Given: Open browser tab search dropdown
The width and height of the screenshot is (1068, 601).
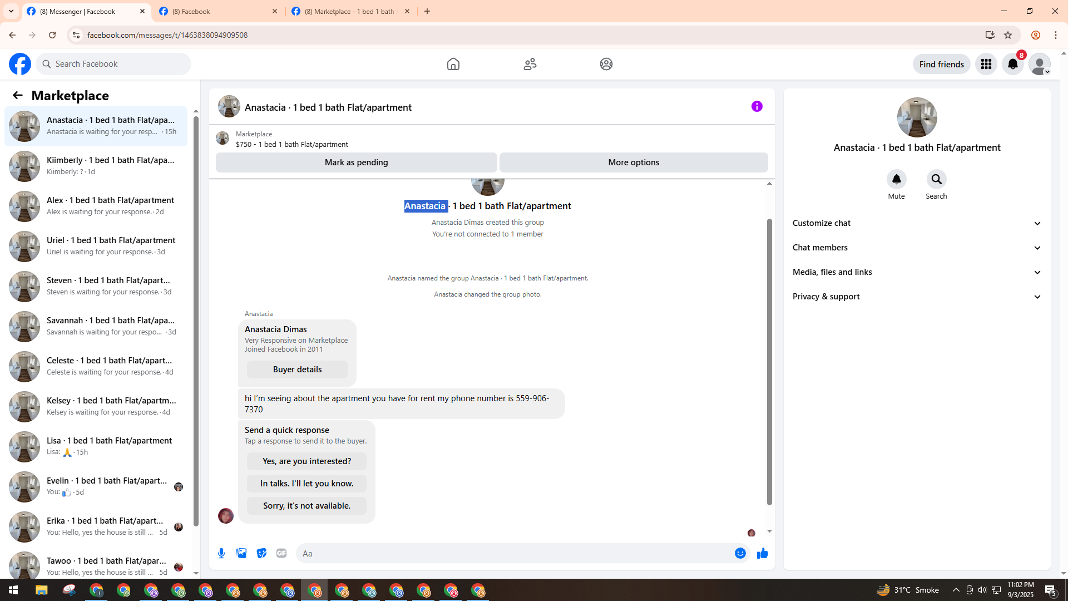Looking at the screenshot, I should pyautogui.click(x=11, y=11).
